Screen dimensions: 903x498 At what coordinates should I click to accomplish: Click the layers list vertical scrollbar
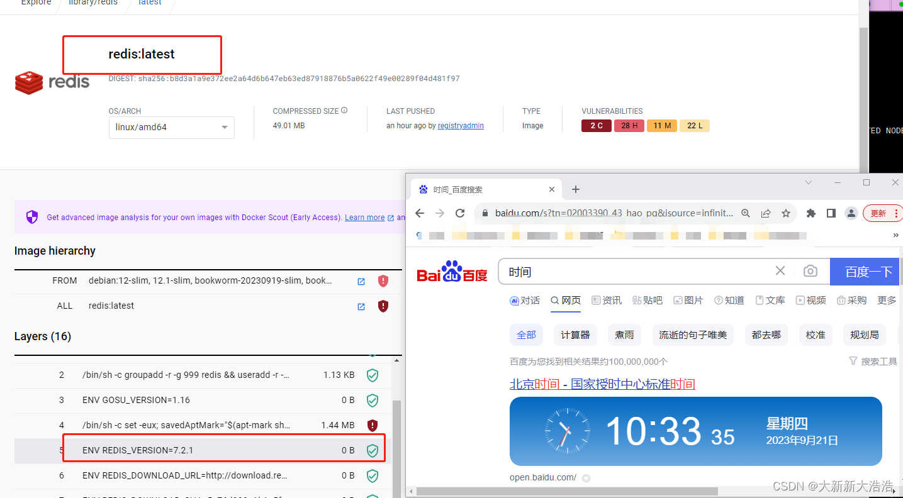coord(396,449)
